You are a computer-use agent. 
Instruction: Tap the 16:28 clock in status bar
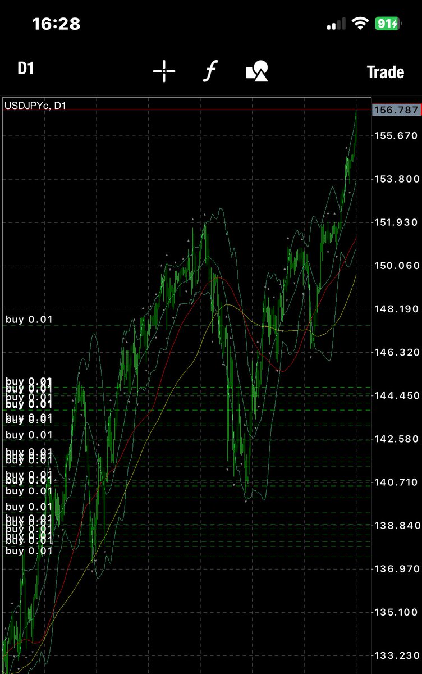click(56, 24)
